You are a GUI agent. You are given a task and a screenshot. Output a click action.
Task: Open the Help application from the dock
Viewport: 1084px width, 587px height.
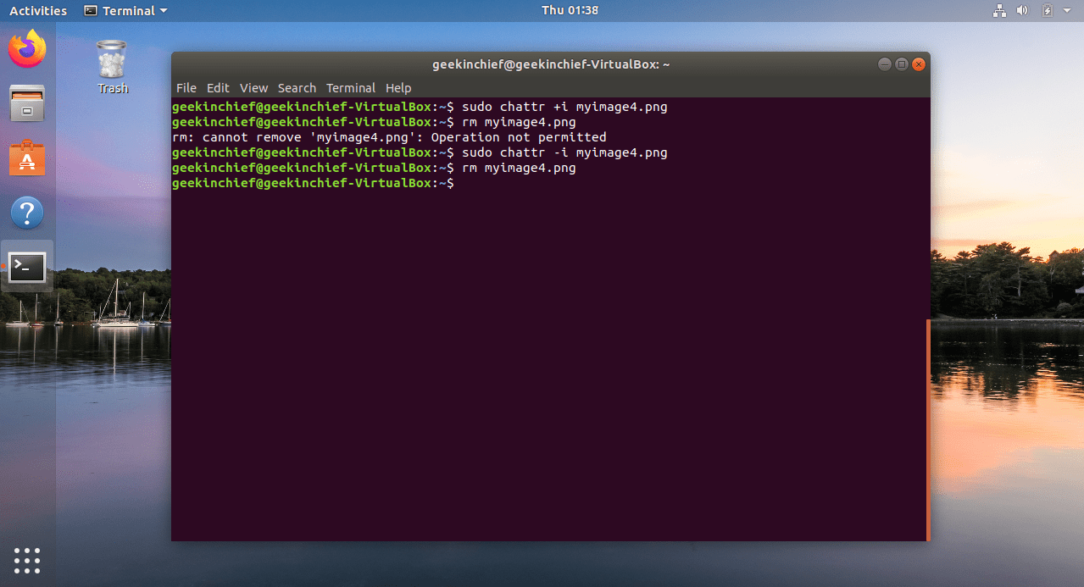(26, 213)
